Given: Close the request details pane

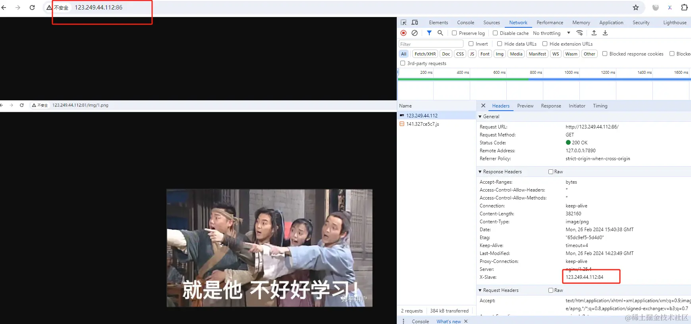Looking at the screenshot, I should 483,106.
